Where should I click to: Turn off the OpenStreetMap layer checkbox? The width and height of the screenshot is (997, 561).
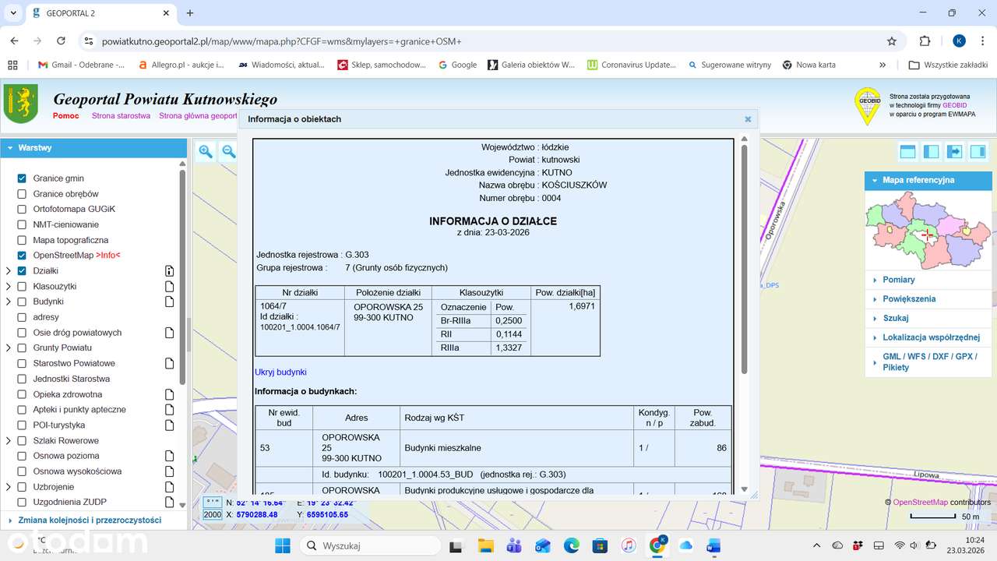pyautogui.click(x=22, y=256)
